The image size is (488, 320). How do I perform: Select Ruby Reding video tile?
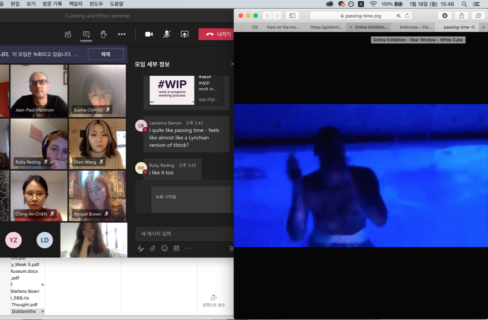click(x=39, y=143)
